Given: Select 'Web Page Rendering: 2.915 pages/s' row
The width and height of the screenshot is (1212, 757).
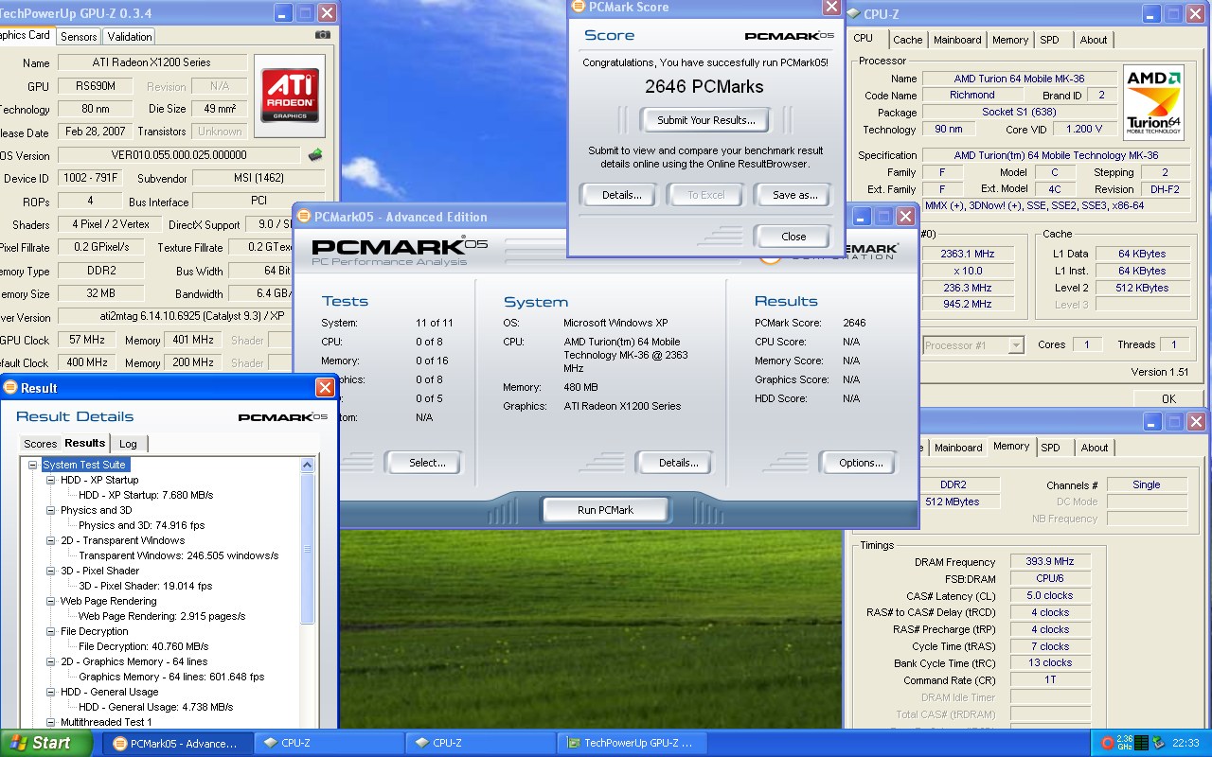Looking at the screenshot, I should (162, 616).
